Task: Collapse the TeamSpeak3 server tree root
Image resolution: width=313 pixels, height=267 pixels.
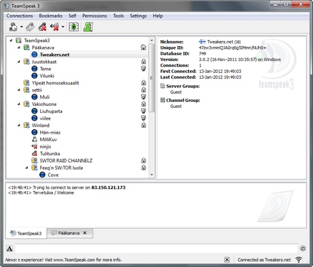Action: 11,40
